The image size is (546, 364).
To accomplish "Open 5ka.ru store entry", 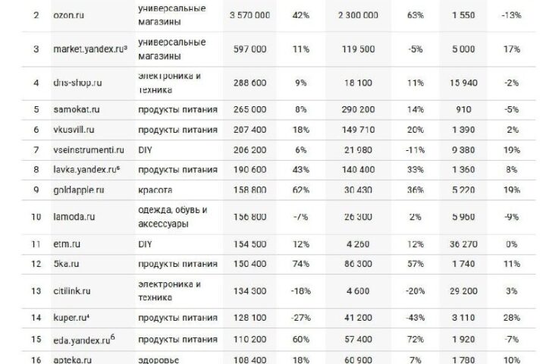I will click(66, 264).
